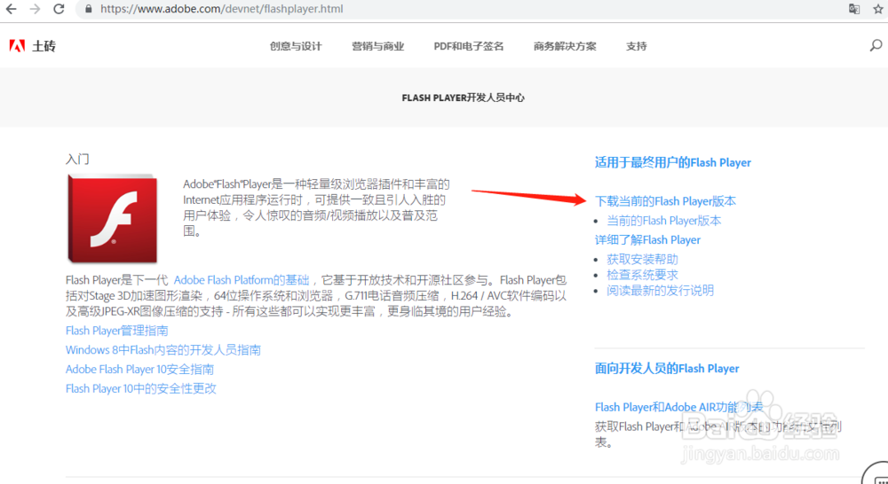Open the 商务解决方案 menu
The image size is (888, 484).
(565, 46)
